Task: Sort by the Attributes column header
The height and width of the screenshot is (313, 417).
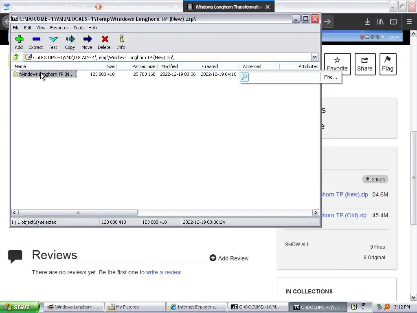Action: pyautogui.click(x=299, y=66)
